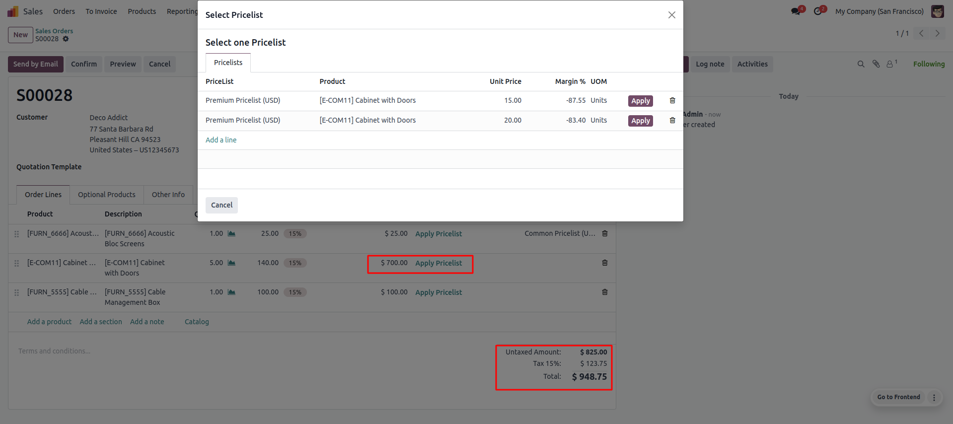Screen dimensions: 953x424
Task: Open the Catalog link
Action: point(197,322)
